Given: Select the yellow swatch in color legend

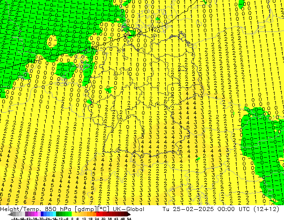Looking at the screenshot, I should 73,214.
